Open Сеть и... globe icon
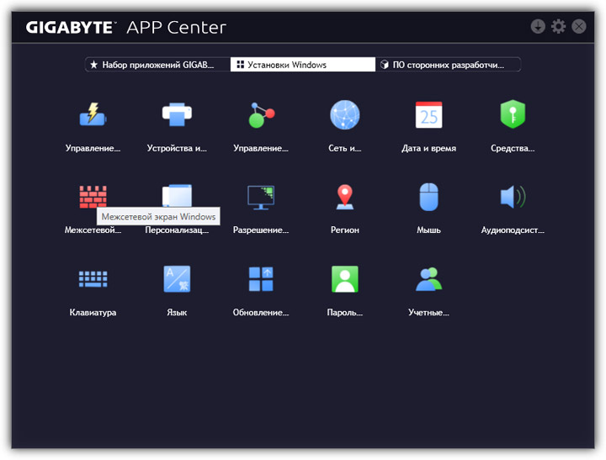 pyautogui.click(x=345, y=114)
